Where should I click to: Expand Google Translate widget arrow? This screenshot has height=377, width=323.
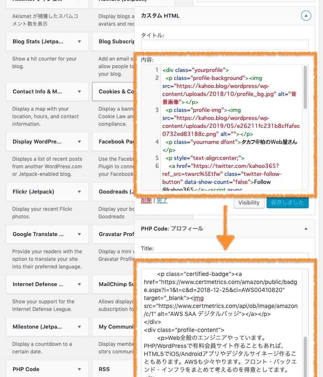pos(80,234)
